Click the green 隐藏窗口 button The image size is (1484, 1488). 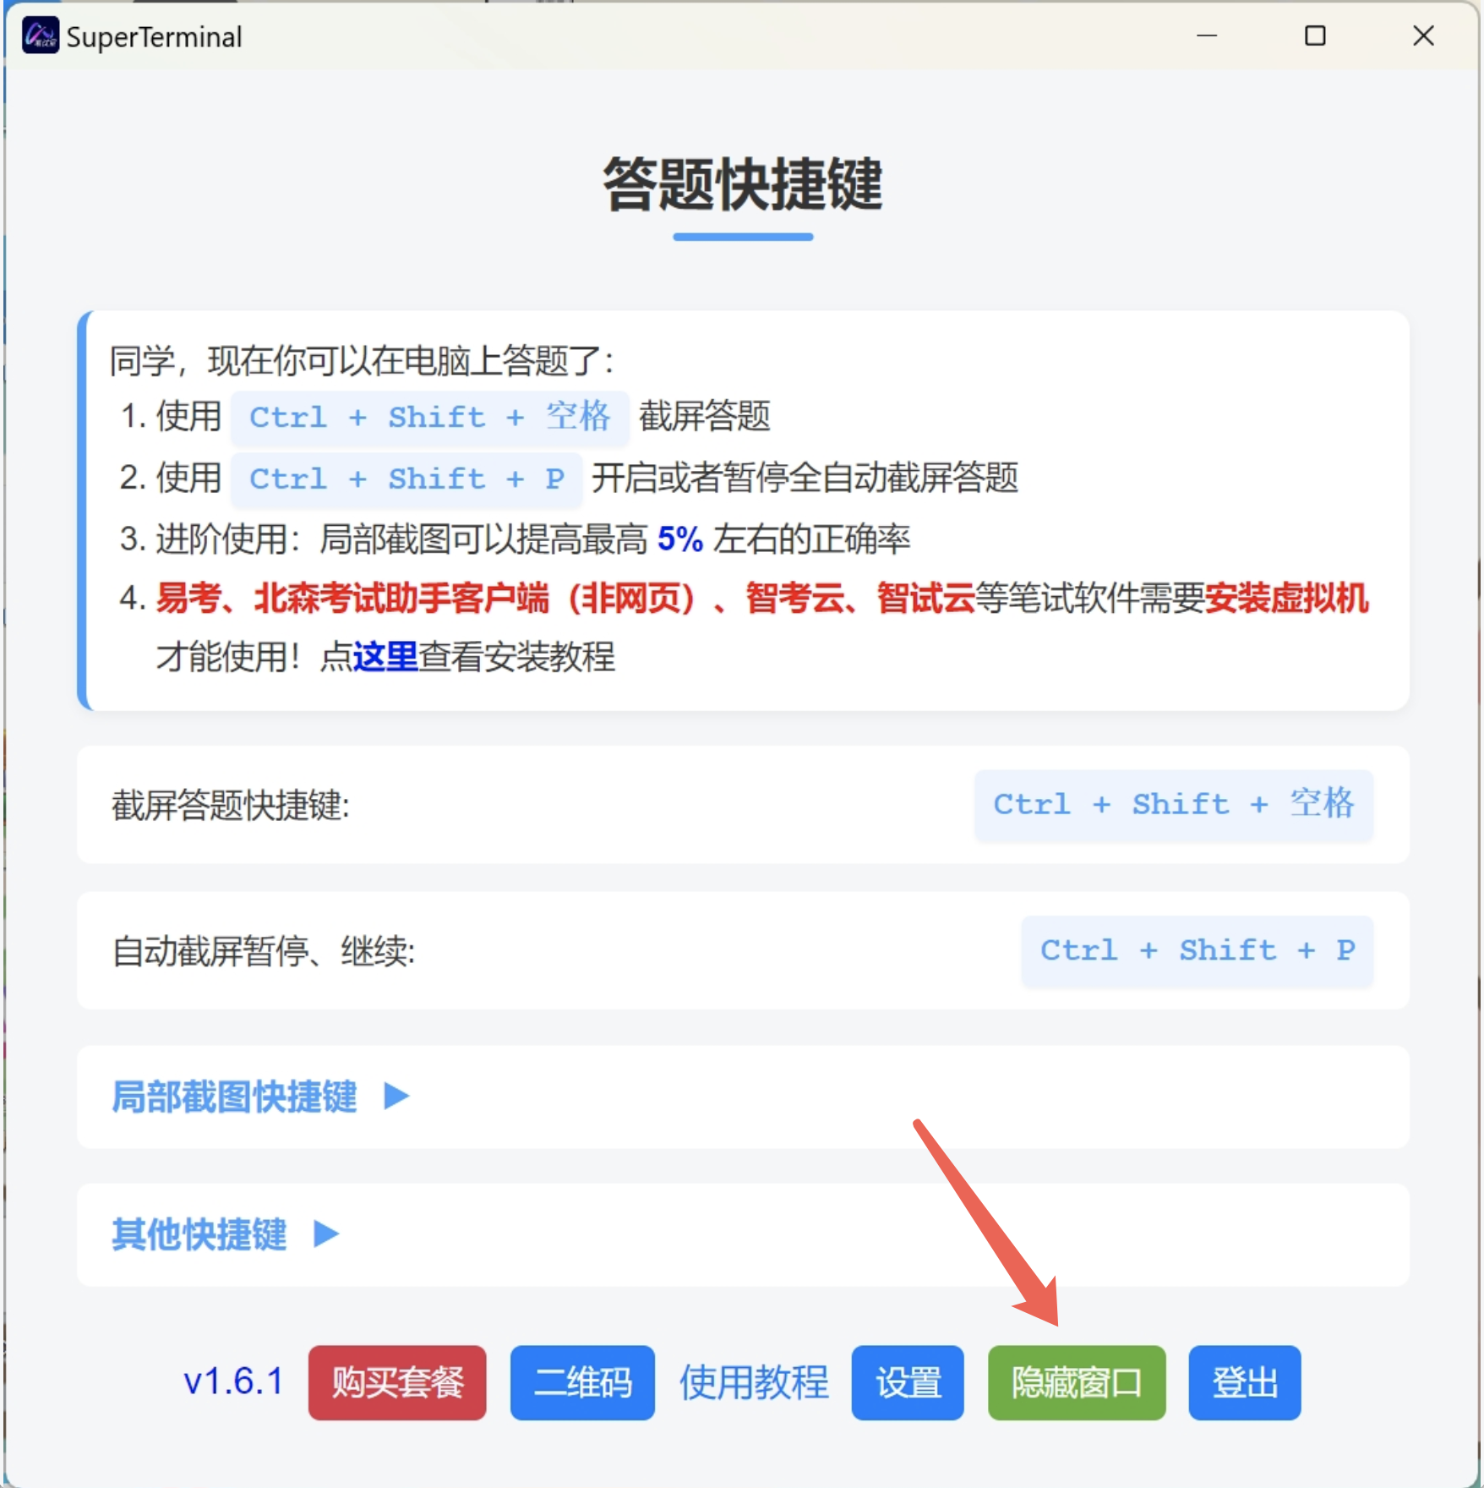coord(1077,1382)
